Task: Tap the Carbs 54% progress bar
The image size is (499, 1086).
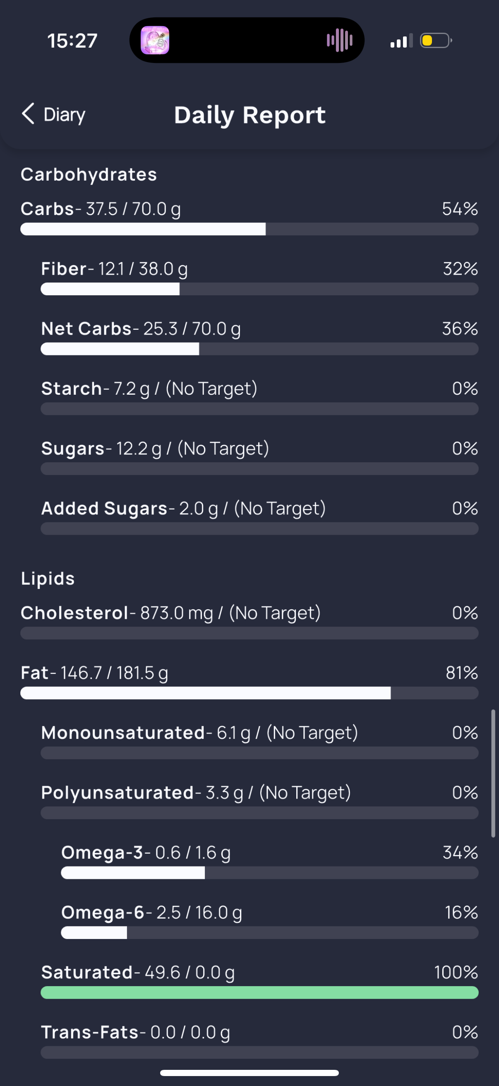Action: click(249, 229)
